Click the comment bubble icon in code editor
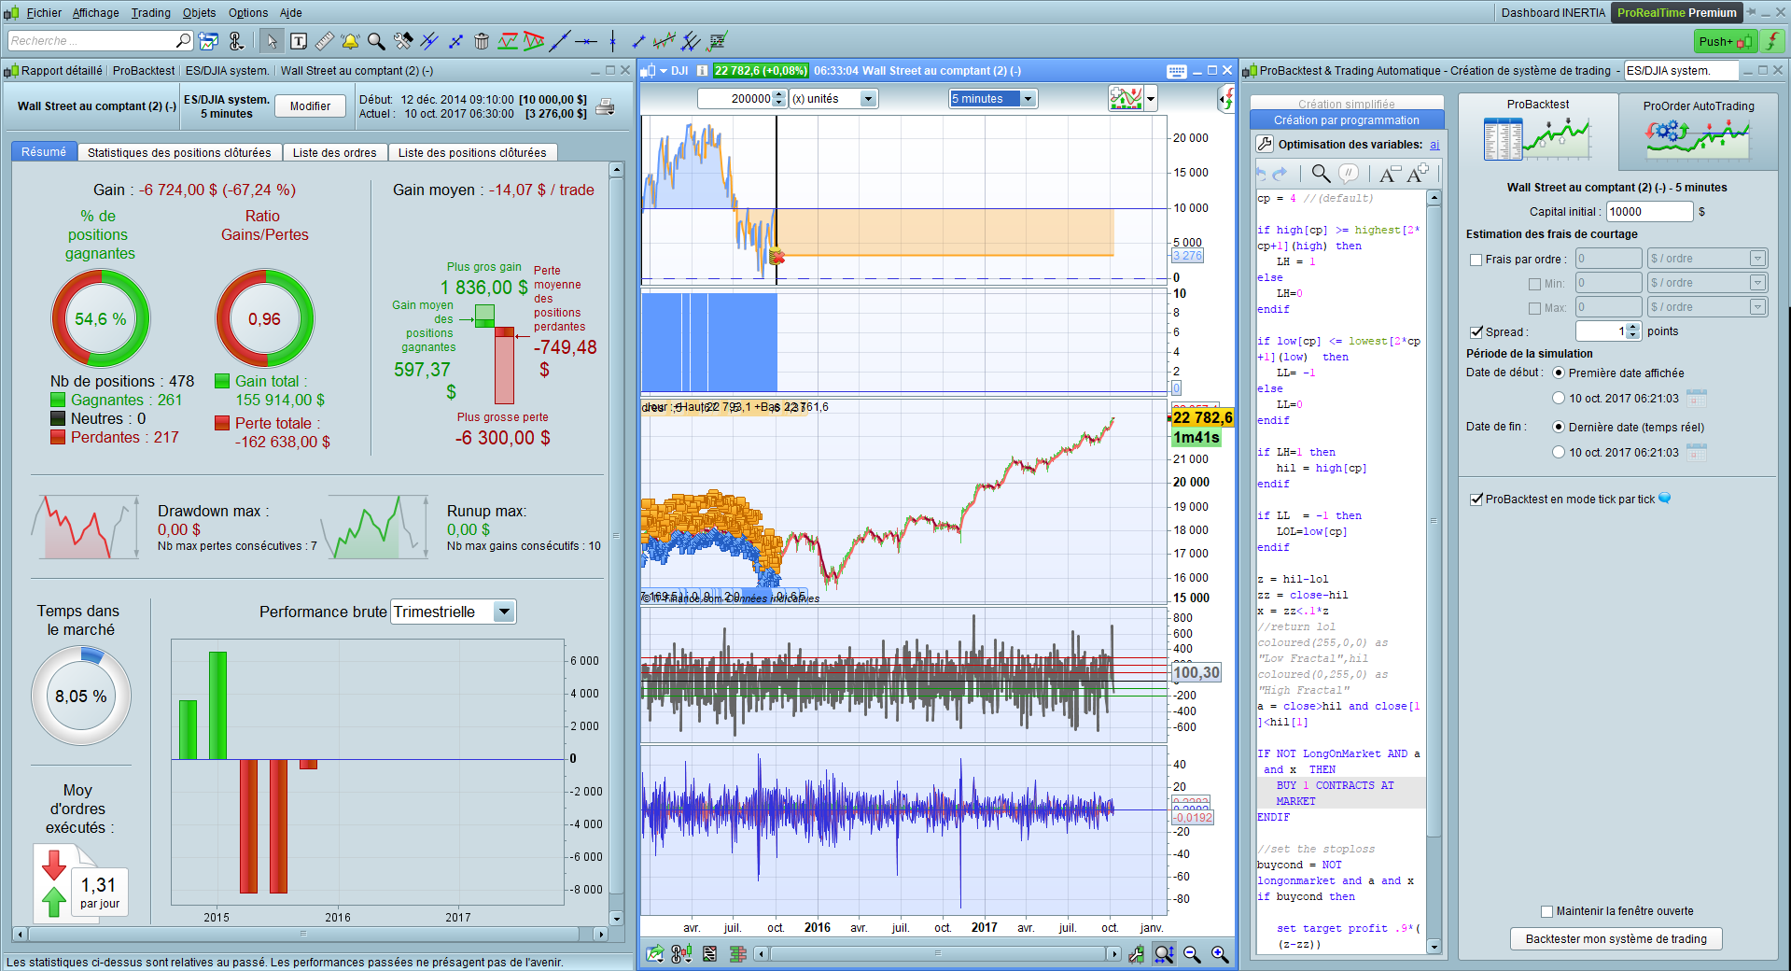 pyautogui.click(x=1348, y=173)
